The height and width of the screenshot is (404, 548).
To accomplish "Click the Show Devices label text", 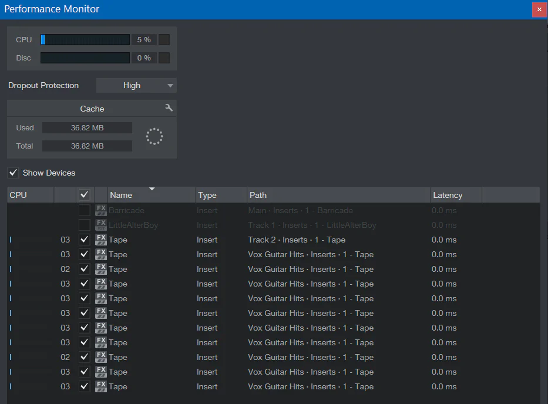I will [49, 173].
